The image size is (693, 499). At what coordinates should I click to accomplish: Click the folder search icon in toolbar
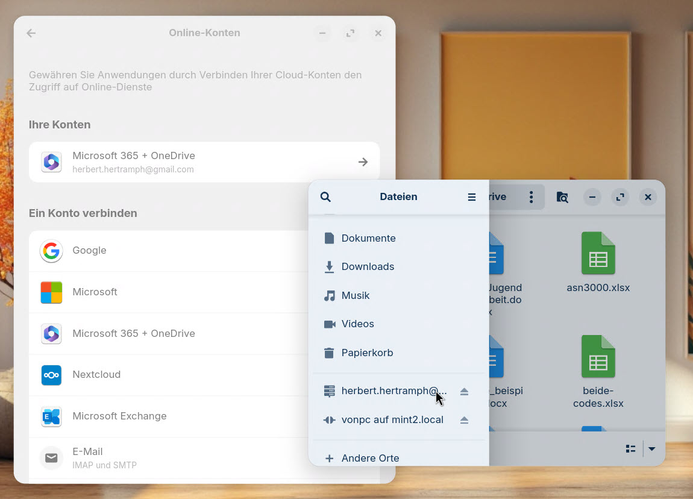[562, 197]
